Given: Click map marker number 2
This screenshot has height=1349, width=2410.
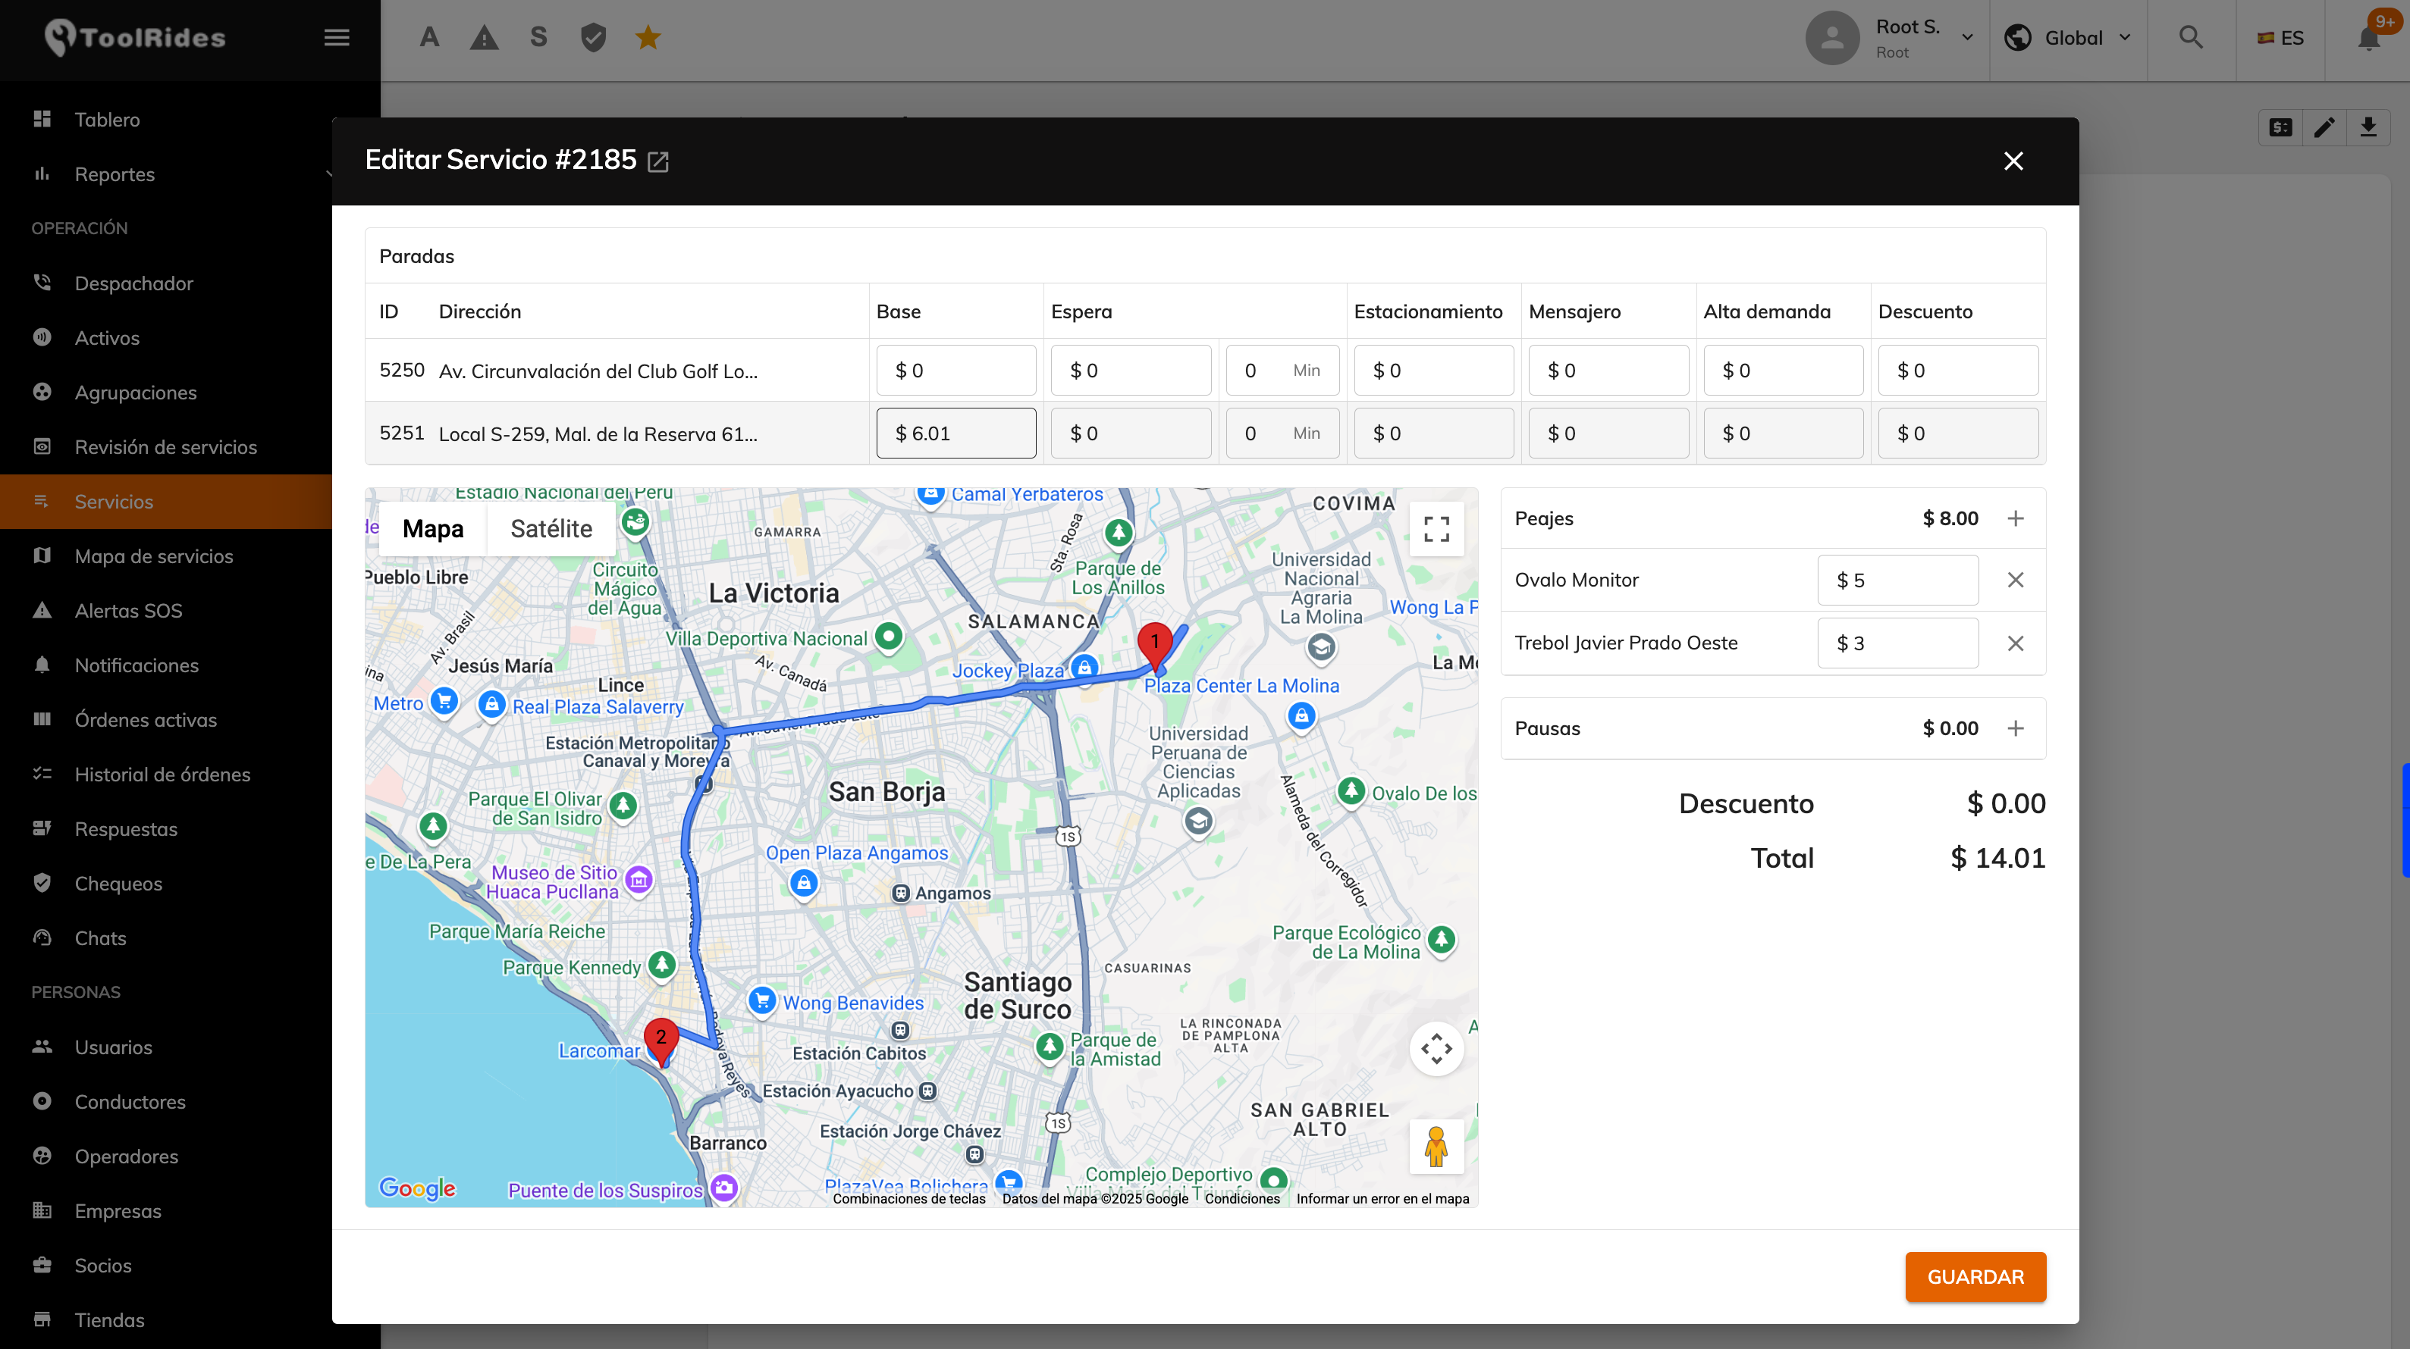Looking at the screenshot, I should tap(661, 1041).
